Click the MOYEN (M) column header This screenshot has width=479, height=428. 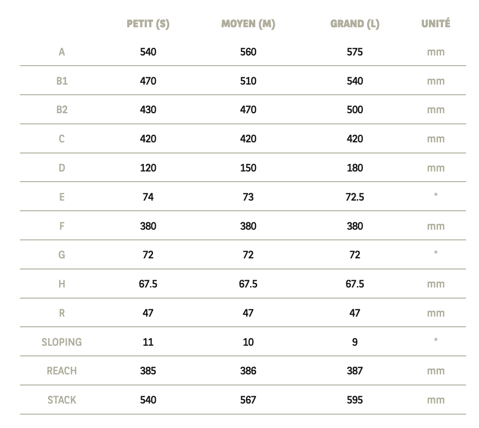248,24
